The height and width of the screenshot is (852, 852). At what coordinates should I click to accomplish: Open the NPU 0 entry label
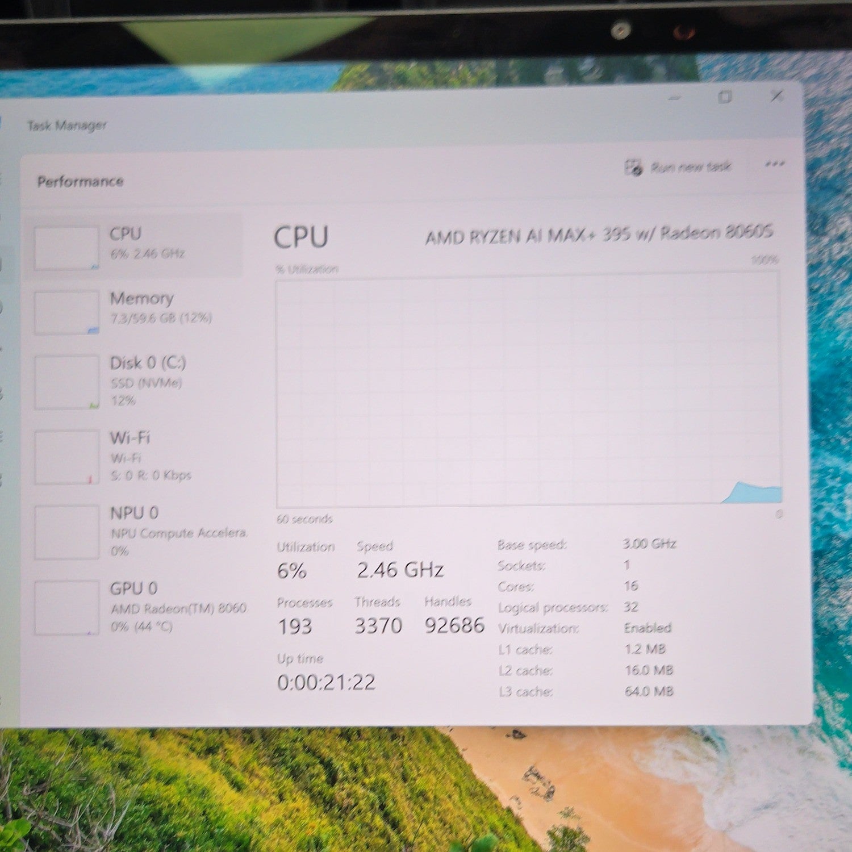coord(134,513)
